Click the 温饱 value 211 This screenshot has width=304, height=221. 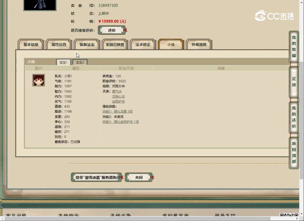pyautogui.click(x=67, y=127)
